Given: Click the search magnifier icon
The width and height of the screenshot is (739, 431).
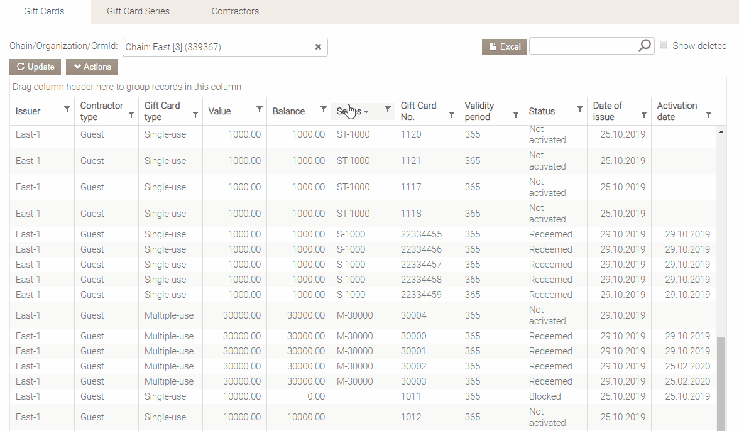Looking at the screenshot, I should [x=645, y=46].
